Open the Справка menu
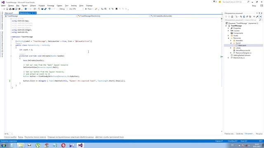The height and width of the screenshot is (148, 264). [89, 5]
